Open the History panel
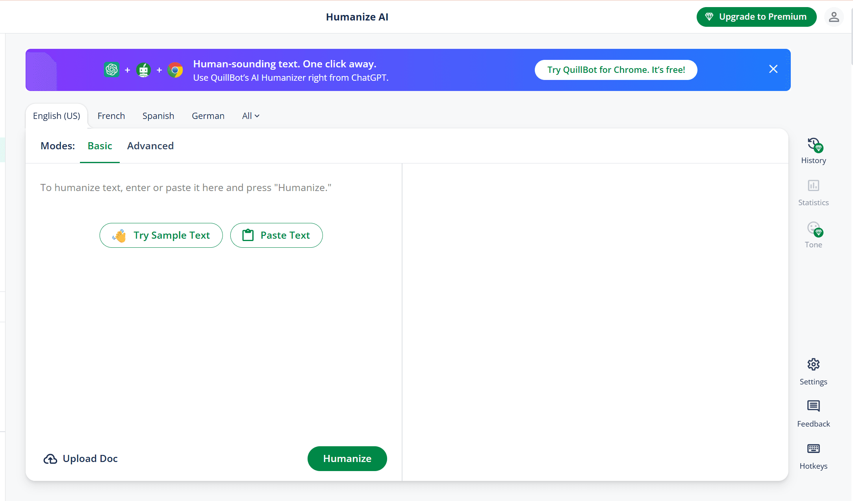Screen dimensions: 853x501 click(813, 150)
